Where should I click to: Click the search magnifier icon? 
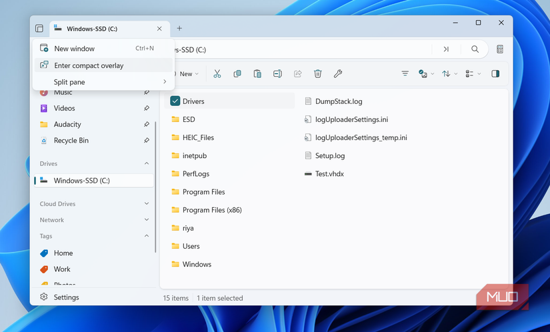475,49
